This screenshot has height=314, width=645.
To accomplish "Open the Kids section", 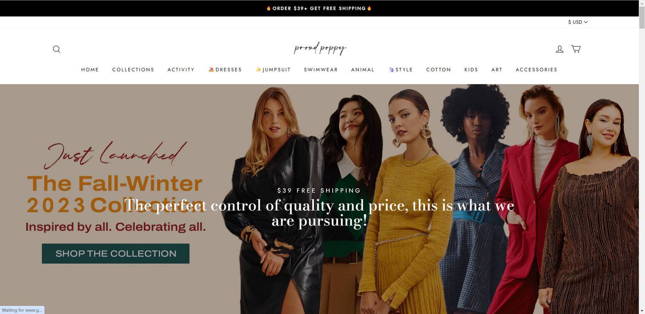I will pyautogui.click(x=471, y=70).
